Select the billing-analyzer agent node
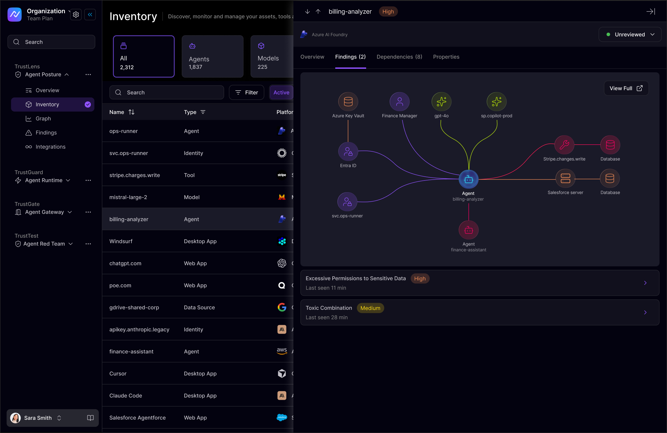The height and width of the screenshot is (433, 667). 468,179
